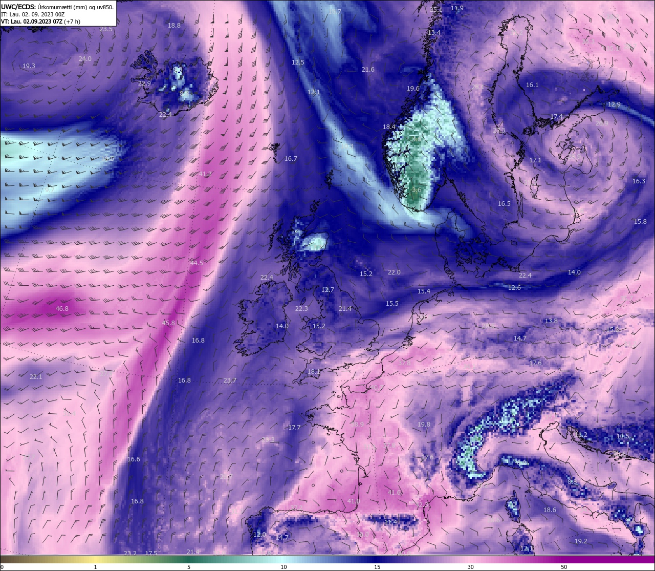Click the 13.8 value over Poland

point(551,321)
